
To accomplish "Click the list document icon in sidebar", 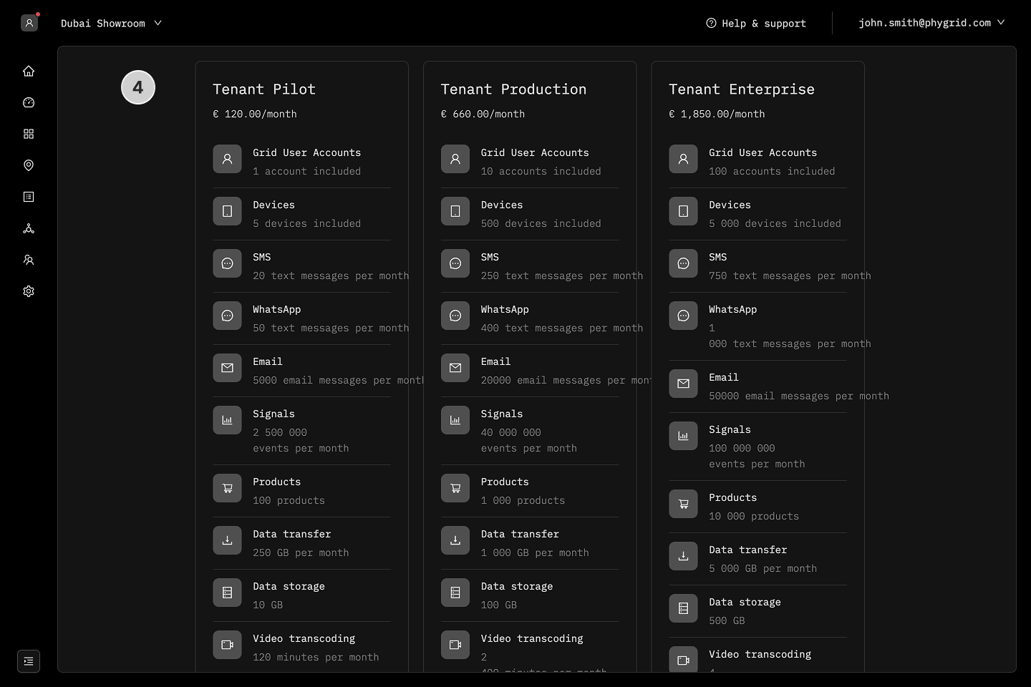I will pyautogui.click(x=29, y=197).
